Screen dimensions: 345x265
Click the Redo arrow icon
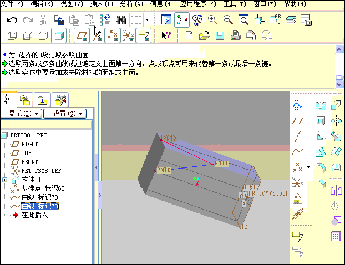(28, 21)
